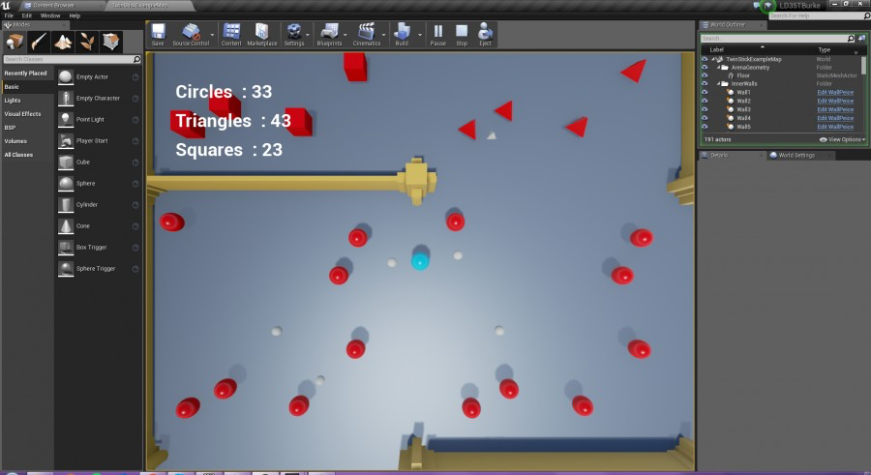Screen dimensions: 871x475
Task: Open the View Options dropdown
Action: pos(842,139)
